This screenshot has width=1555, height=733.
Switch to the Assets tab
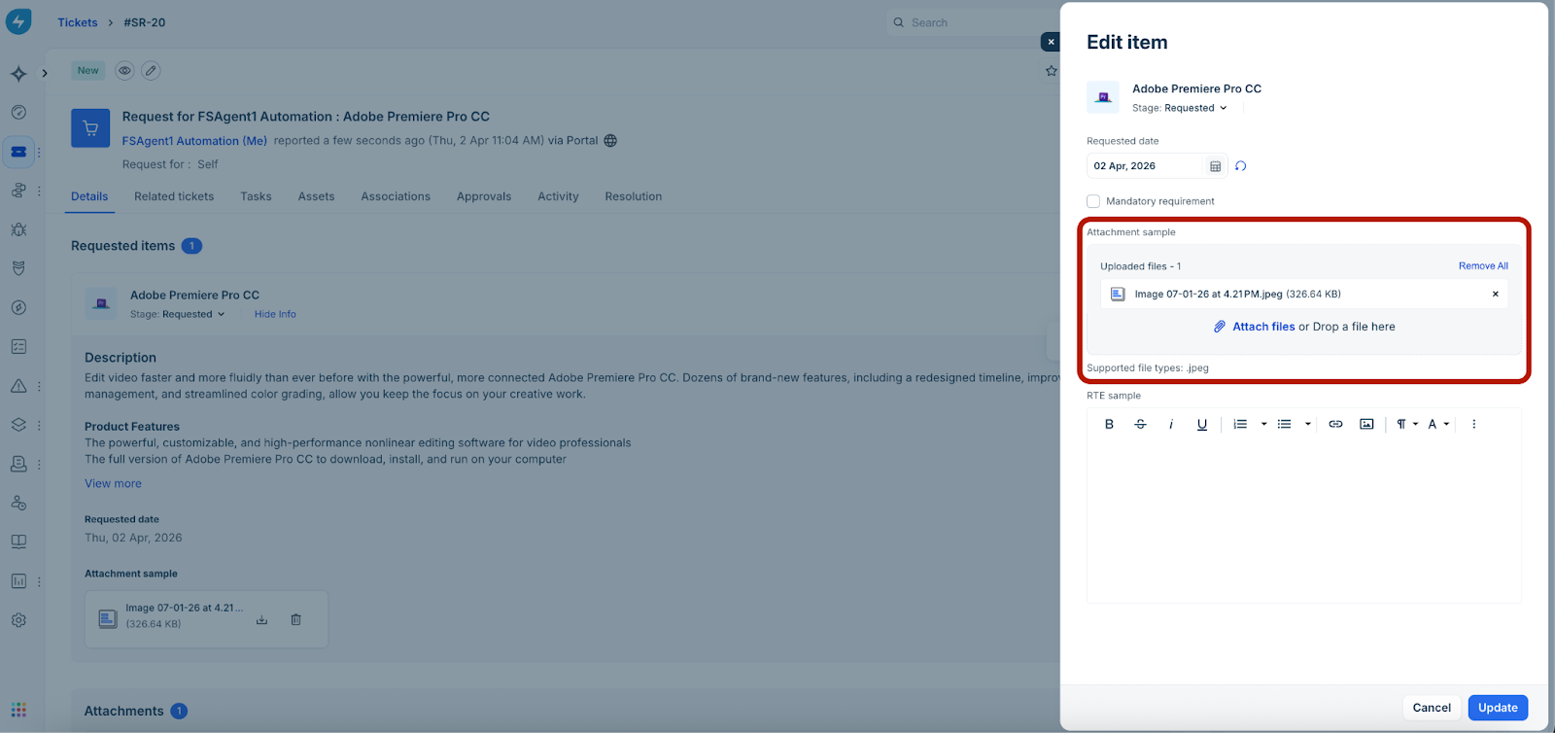pyautogui.click(x=316, y=196)
